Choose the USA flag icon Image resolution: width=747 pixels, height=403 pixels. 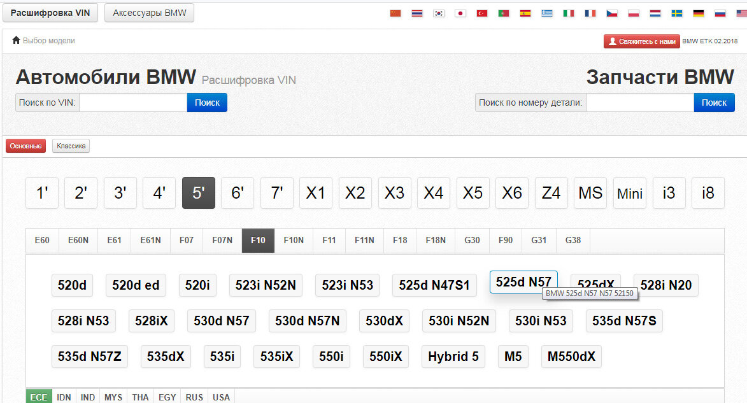click(742, 13)
